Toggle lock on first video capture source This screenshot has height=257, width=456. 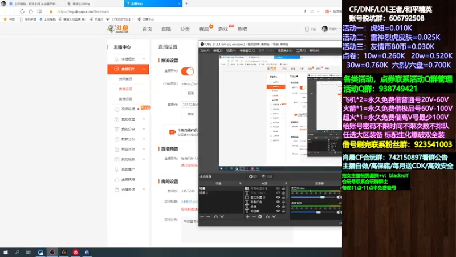(283, 188)
